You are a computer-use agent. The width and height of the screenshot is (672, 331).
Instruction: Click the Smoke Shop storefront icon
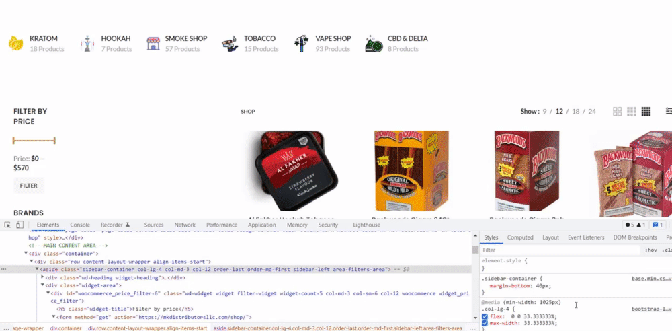click(x=153, y=43)
